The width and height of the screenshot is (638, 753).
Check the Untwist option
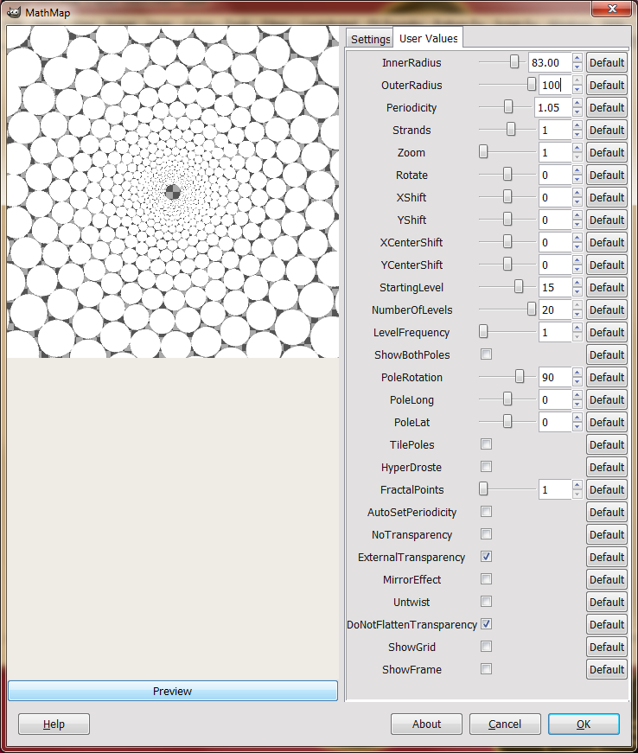486,602
